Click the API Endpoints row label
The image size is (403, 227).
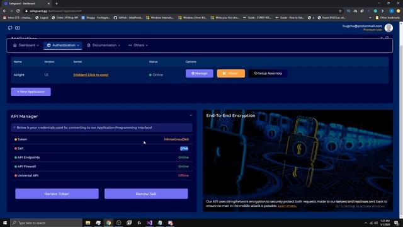tap(28, 158)
